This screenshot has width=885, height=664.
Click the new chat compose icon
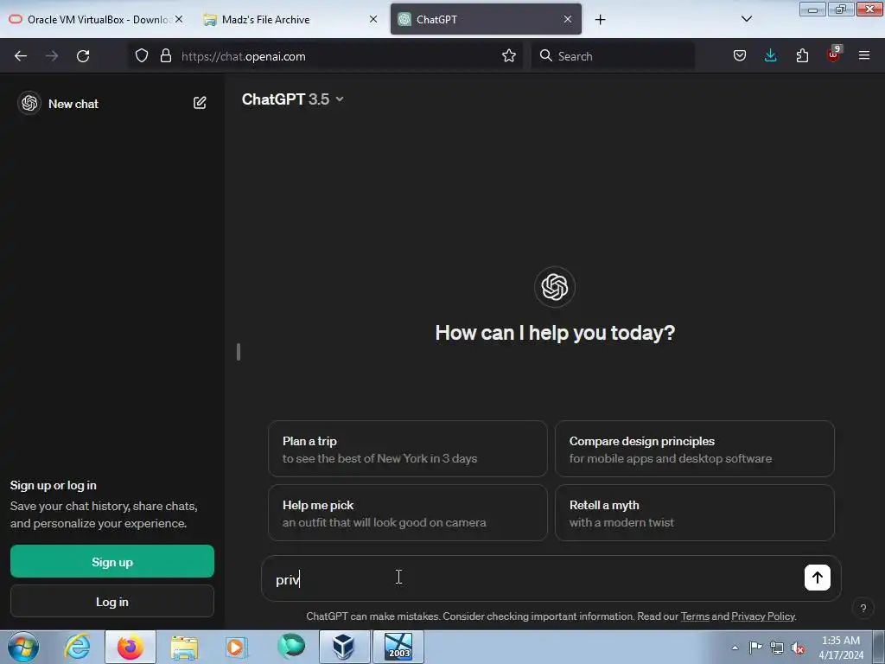coord(200,103)
